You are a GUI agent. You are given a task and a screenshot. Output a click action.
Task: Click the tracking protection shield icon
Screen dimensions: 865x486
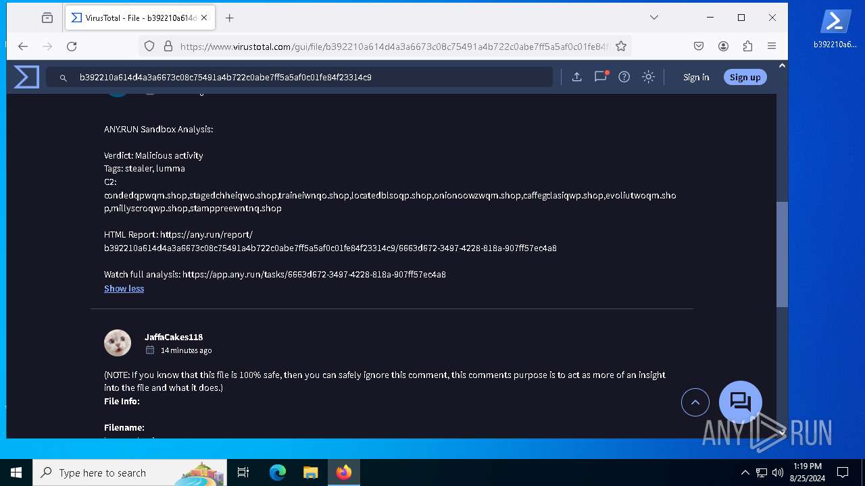pyautogui.click(x=149, y=46)
